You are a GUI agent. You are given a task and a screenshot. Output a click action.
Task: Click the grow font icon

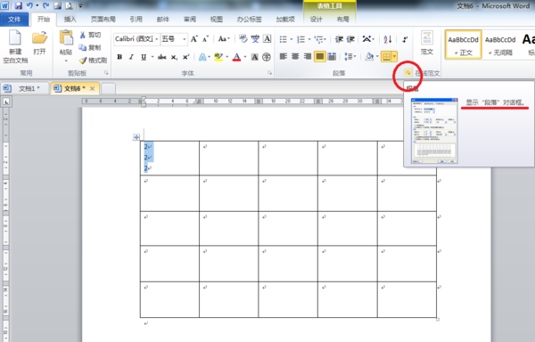193,39
